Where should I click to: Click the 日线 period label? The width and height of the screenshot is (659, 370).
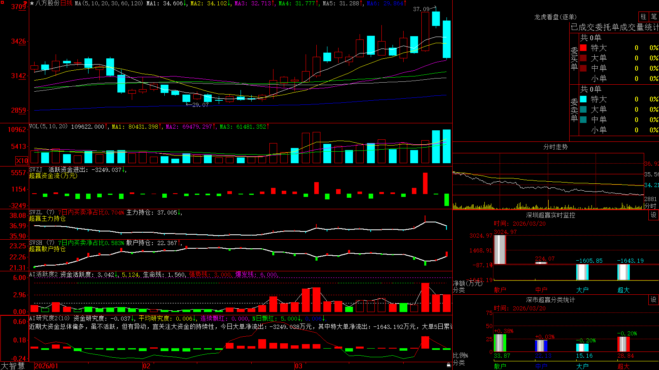pyautogui.click(x=66, y=3)
